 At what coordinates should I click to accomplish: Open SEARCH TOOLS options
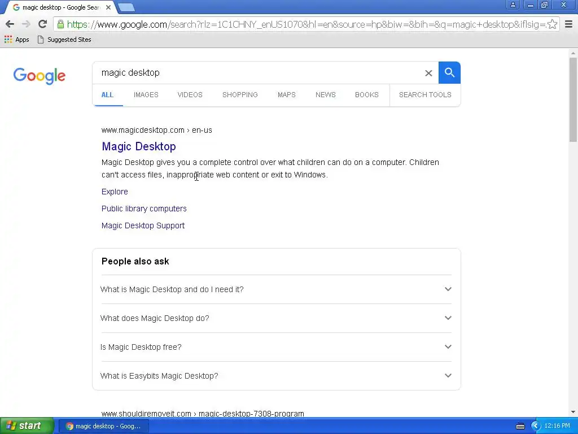[425, 95]
